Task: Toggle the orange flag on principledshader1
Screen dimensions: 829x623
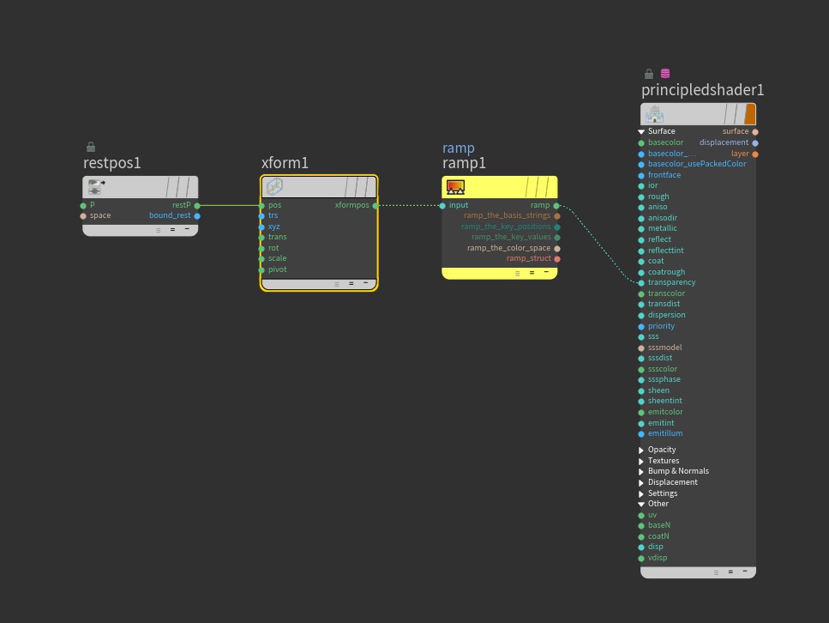Action: coord(749,114)
